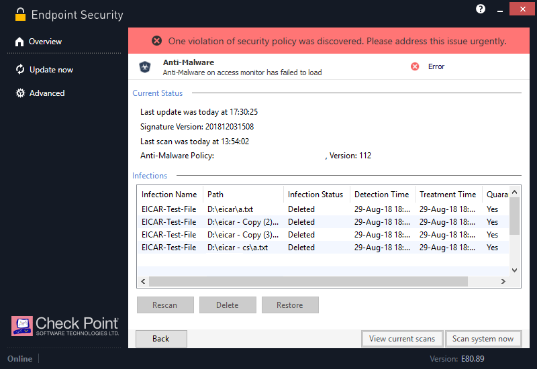Sort by Infection Status column header

(316, 195)
